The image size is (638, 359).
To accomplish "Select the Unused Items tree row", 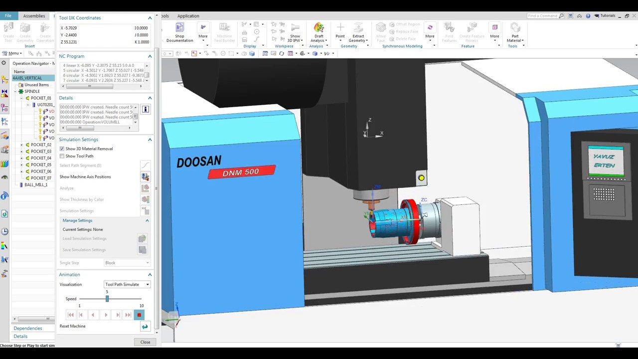I will (36, 85).
